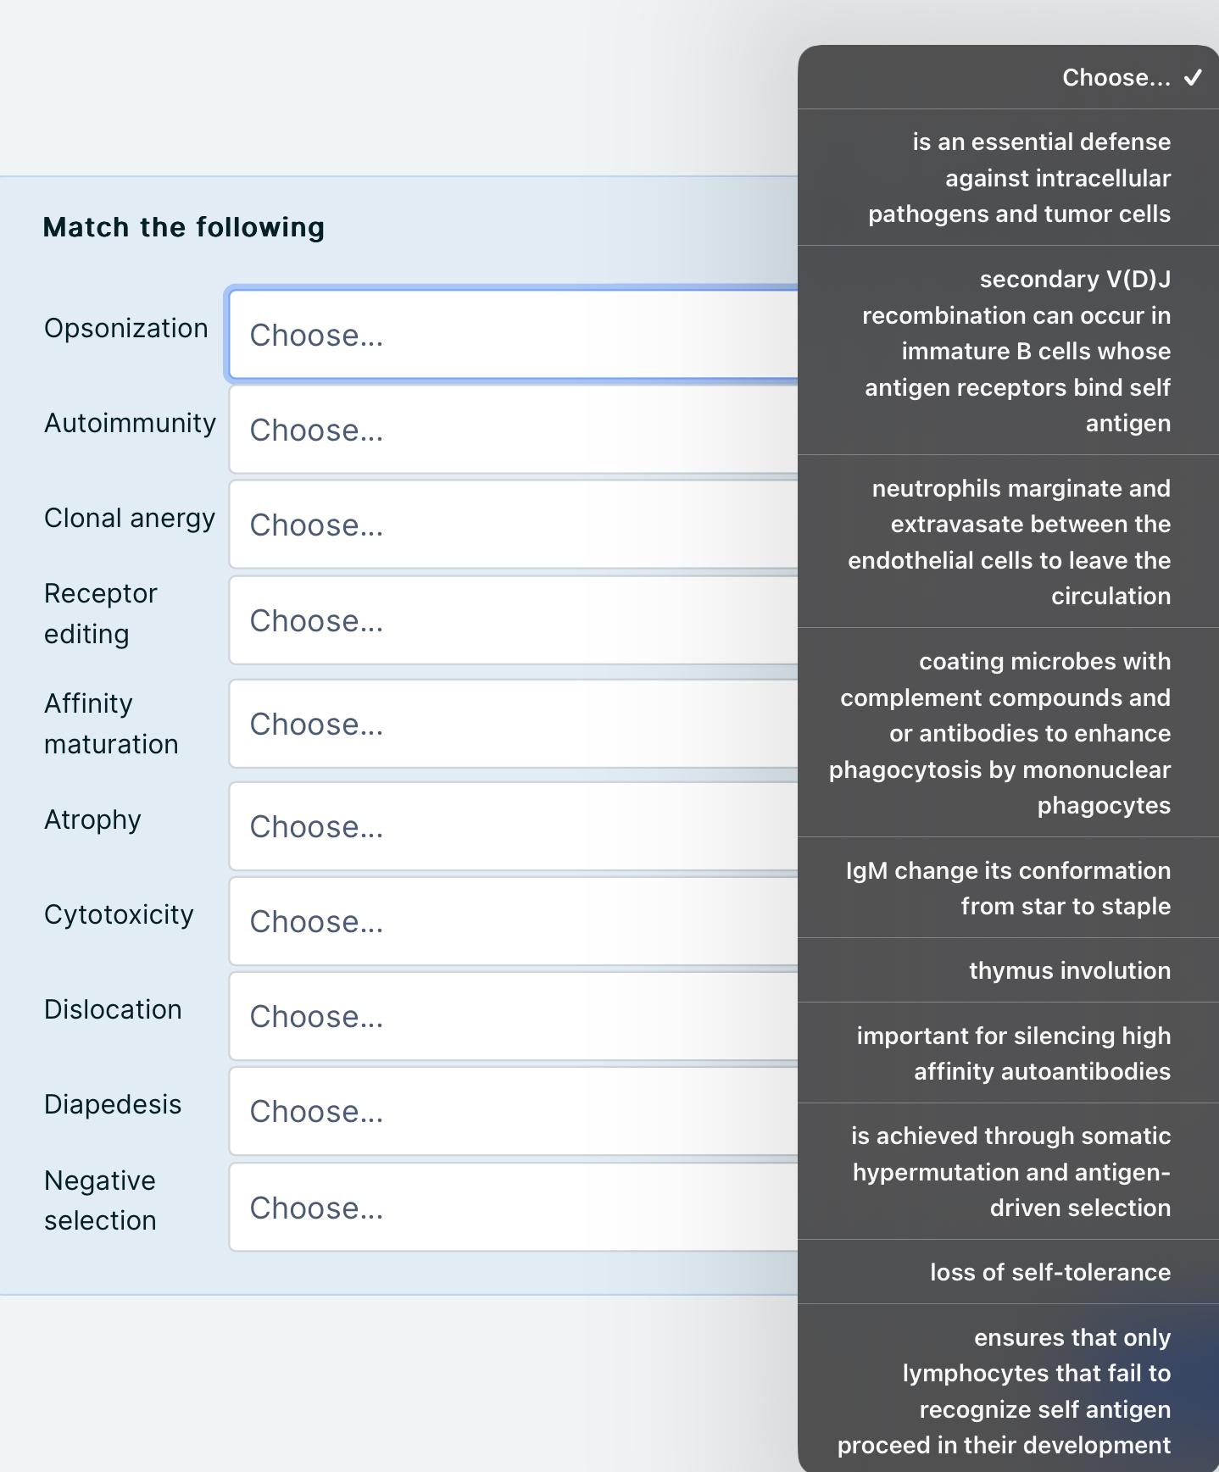Open the Atrophy answer dropdown

pos(509,826)
